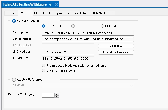Viewport: 168px width, 110px height.
Task: Click into the MAC Address field
Action: click(68, 52)
